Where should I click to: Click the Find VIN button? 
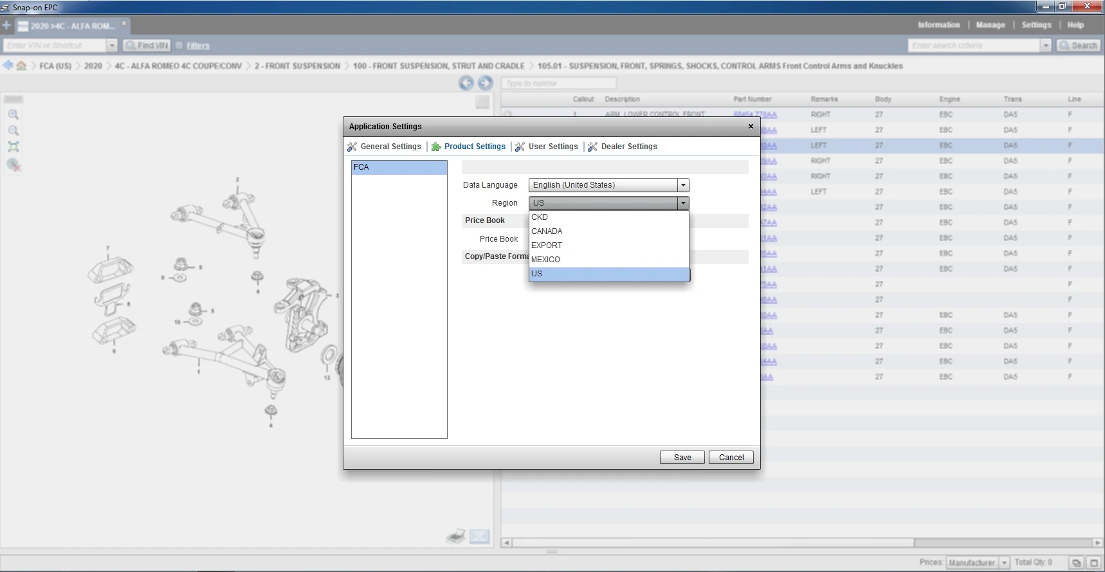(147, 46)
